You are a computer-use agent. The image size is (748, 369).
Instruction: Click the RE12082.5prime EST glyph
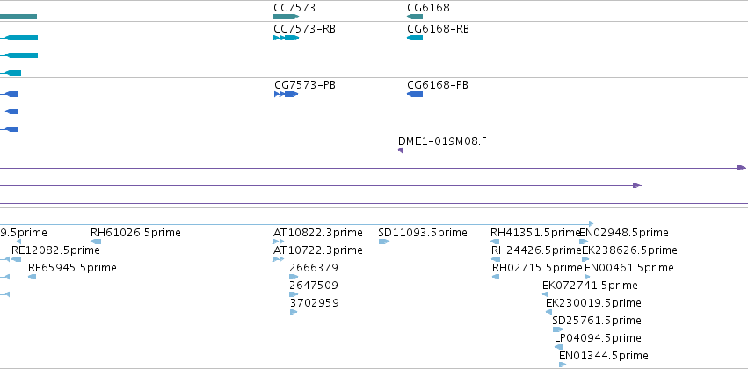point(16,259)
